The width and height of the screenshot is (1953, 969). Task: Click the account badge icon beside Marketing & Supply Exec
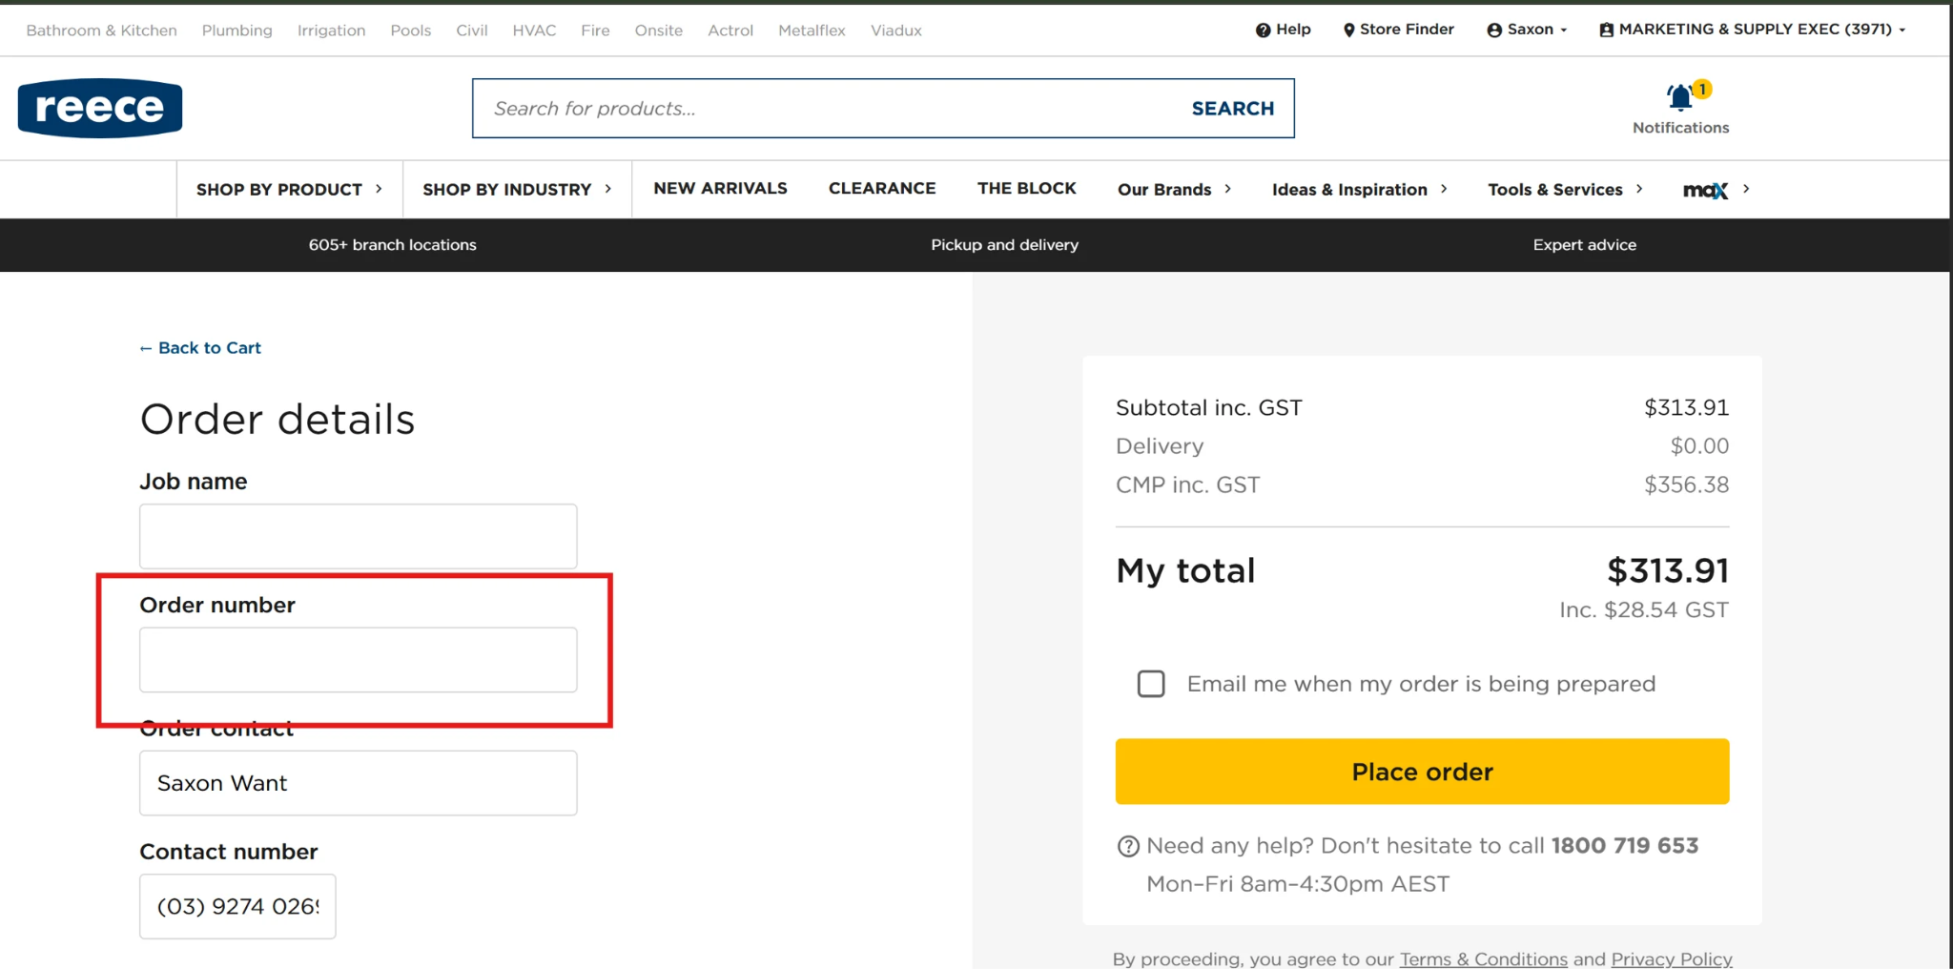[x=1607, y=31]
